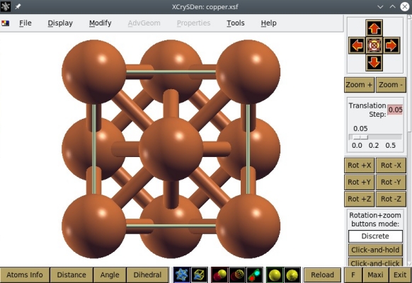Toggle yellow wireframe unit cell icon
Viewport: 412px width, 283px height.
click(200, 275)
